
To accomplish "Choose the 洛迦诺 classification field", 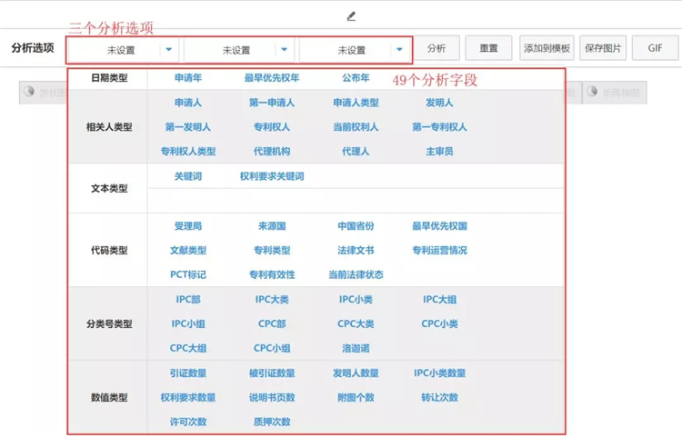I will pyautogui.click(x=356, y=348).
